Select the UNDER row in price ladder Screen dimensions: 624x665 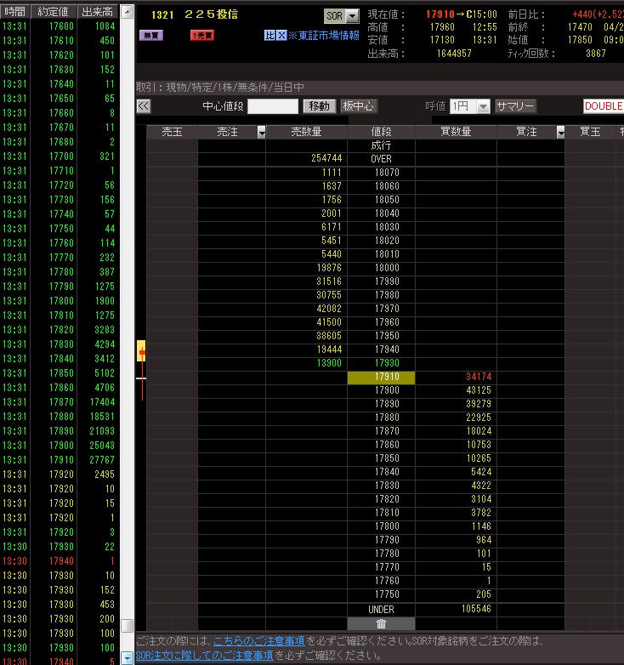click(381, 610)
